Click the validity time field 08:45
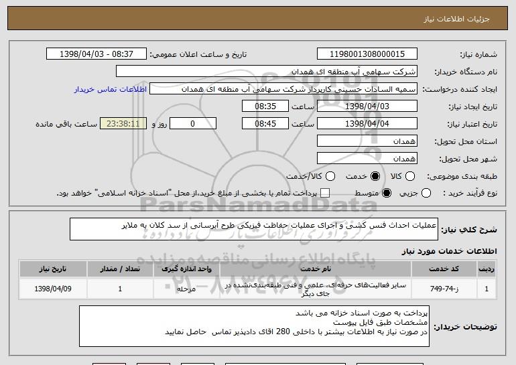516x365 pixels. [x=265, y=124]
